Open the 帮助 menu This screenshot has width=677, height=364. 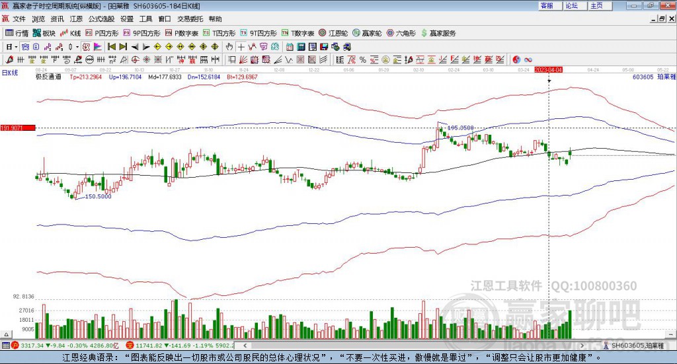[x=215, y=19]
